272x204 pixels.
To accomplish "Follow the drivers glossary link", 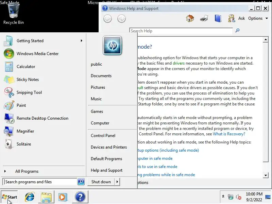I will click(178, 63).
